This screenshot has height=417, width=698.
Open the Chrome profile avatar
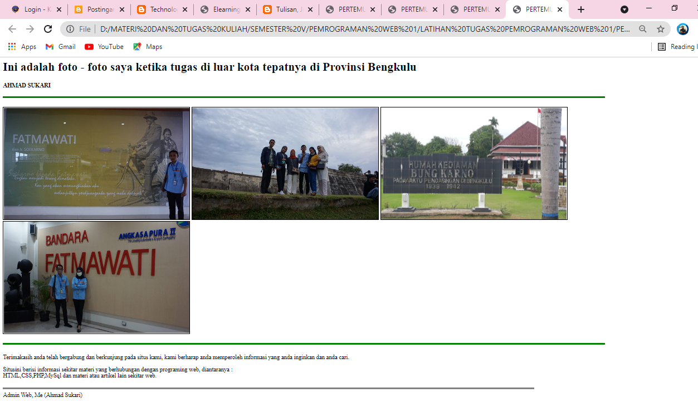click(683, 29)
